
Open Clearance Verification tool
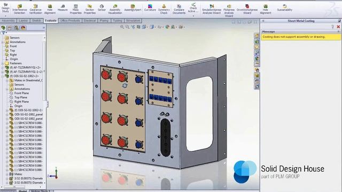(x=36, y=10)
